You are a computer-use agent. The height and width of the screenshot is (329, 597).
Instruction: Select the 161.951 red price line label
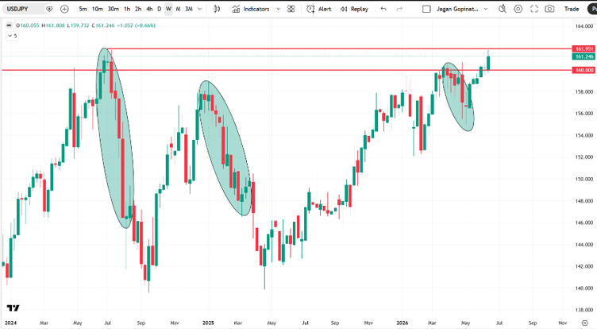584,48
